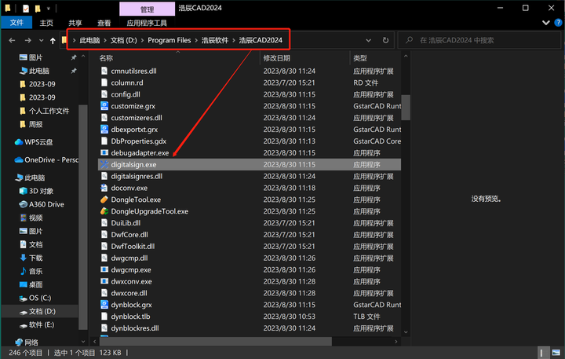This screenshot has height=359, width=565.
Task: Go forward with the forward arrow
Action: point(27,40)
